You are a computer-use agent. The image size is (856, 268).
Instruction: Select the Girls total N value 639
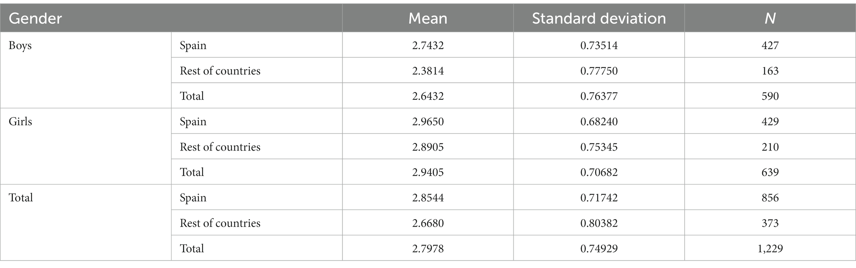[x=770, y=172]
